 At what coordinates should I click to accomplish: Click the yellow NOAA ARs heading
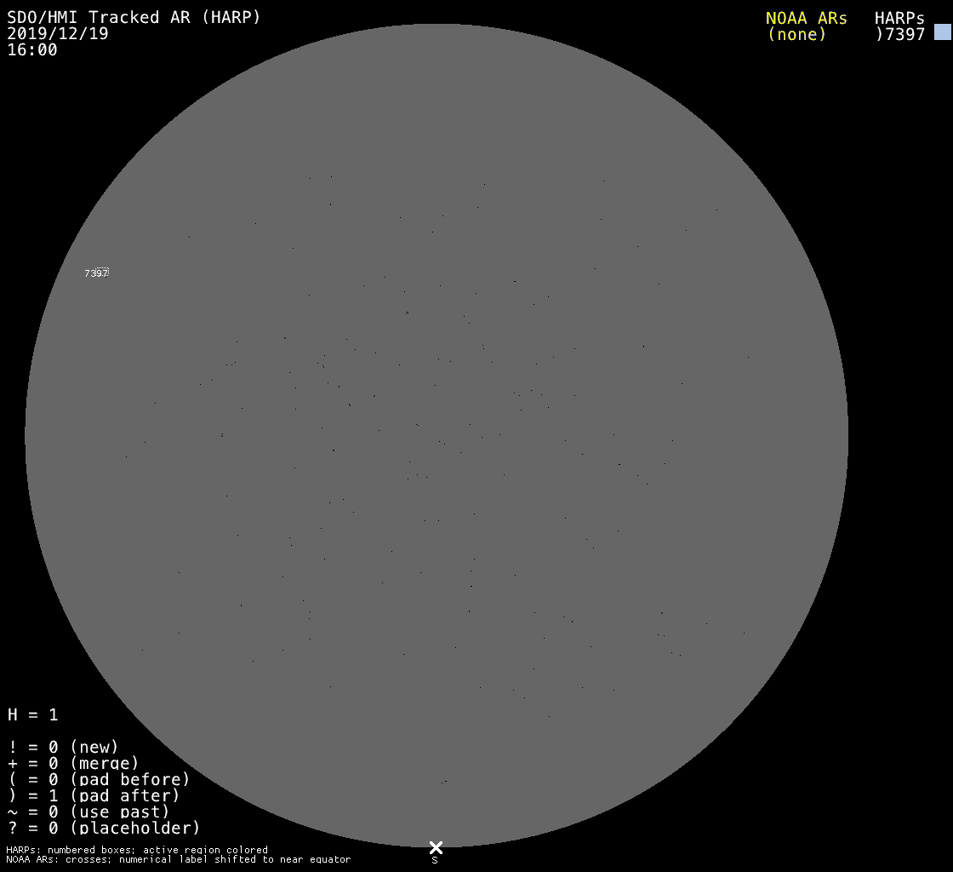(806, 18)
